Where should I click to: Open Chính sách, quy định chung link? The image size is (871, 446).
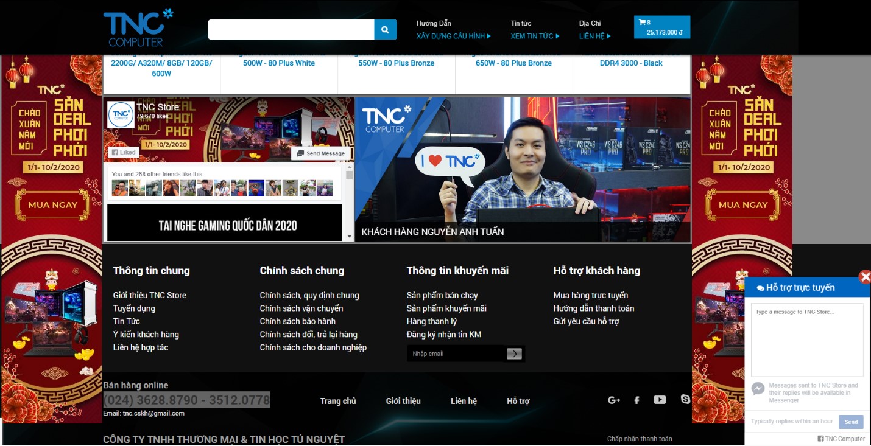(309, 295)
